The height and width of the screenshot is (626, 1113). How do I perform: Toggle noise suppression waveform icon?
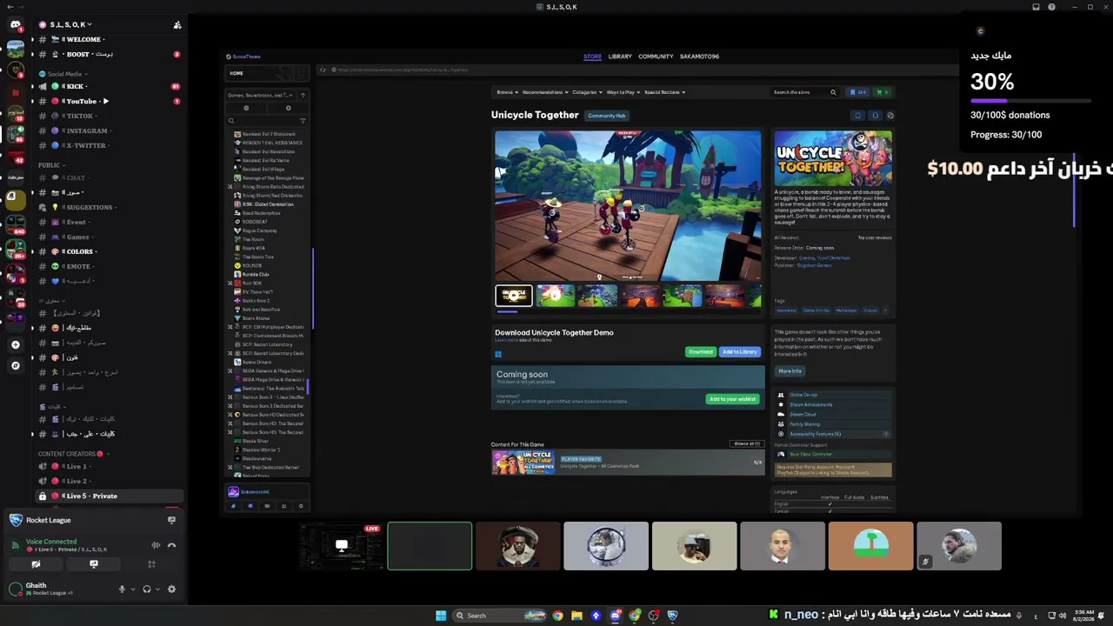point(156,545)
